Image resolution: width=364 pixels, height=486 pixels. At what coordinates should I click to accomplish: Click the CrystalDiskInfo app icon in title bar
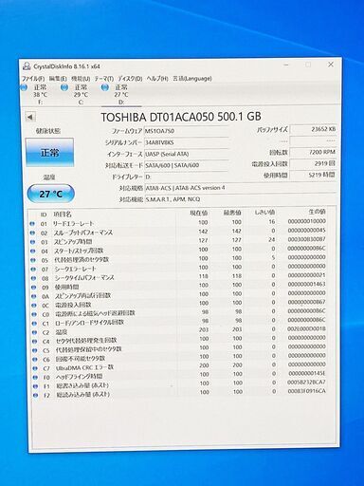(27, 66)
